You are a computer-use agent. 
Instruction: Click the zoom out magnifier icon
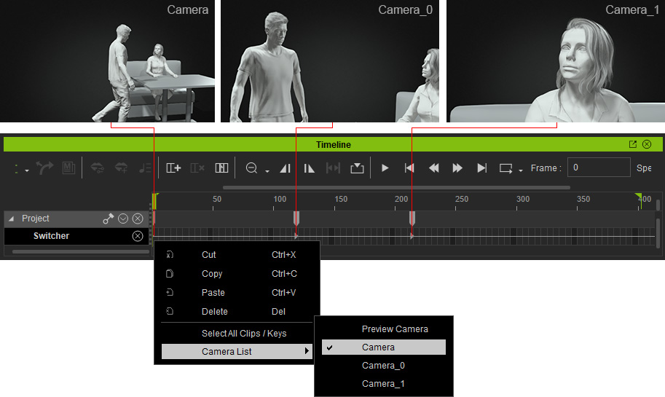coord(251,168)
